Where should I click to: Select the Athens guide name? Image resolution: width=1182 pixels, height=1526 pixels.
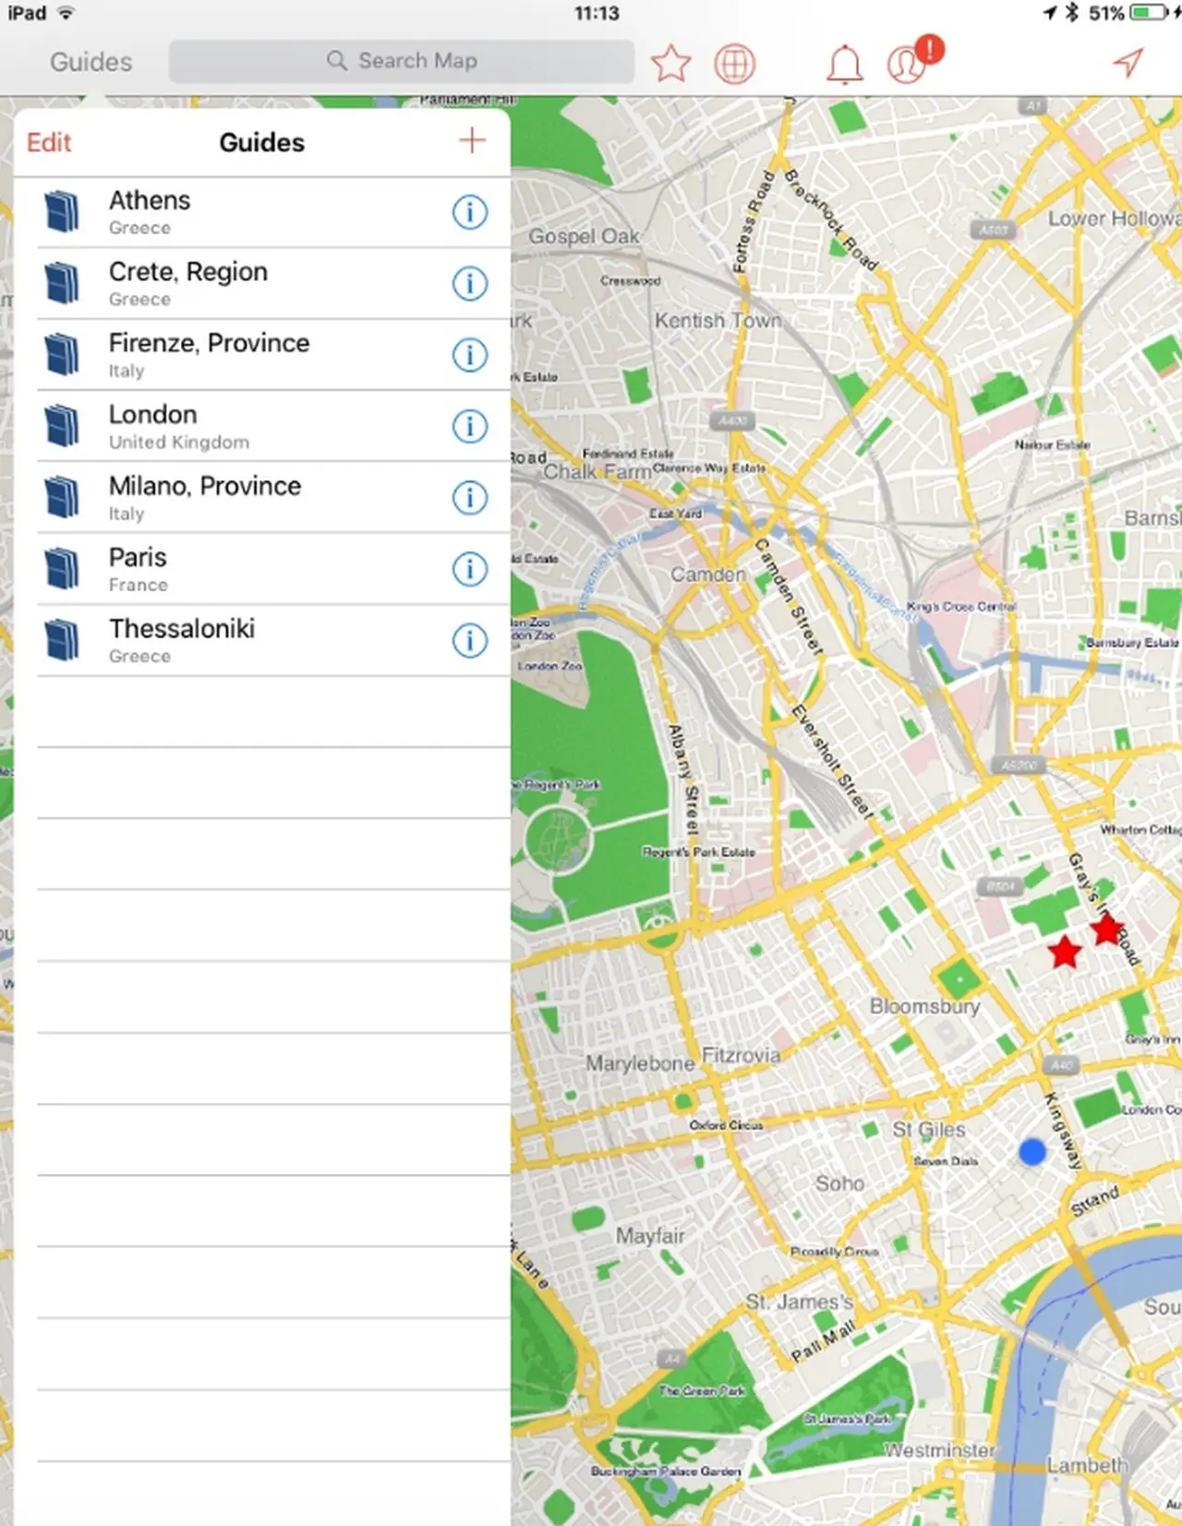(150, 200)
